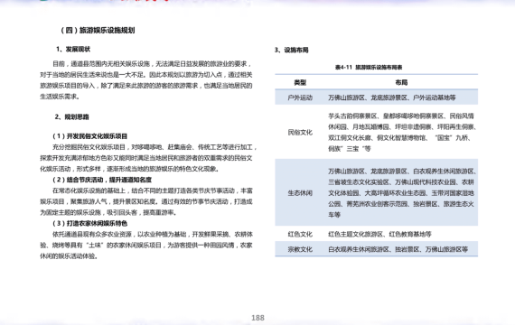
Task: Click the 红色文化 table cell
Action: tap(300, 234)
